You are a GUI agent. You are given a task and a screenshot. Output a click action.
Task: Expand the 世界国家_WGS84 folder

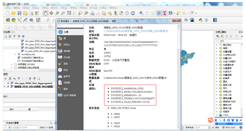(12, 64)
